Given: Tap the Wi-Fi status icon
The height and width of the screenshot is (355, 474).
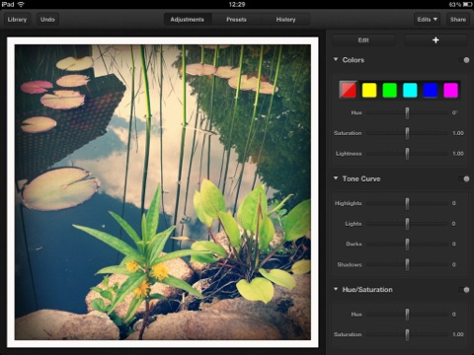Looking at the screenshot, I should coord(21,4).
